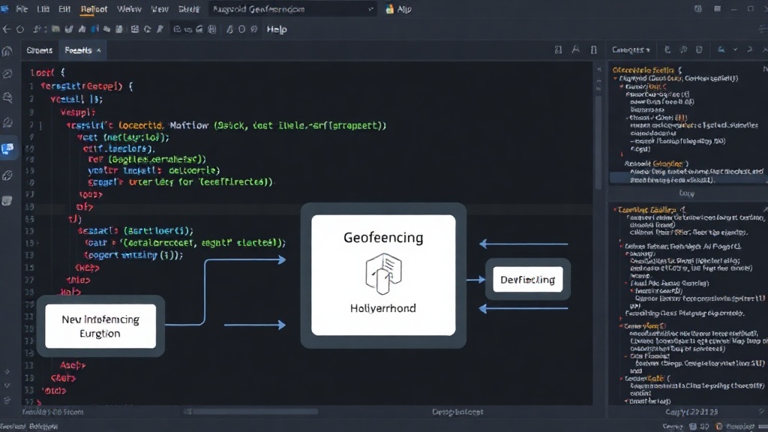Click the Help label in toolbar
This screenshot has height=432, width=768.
[x=277, y=29]
